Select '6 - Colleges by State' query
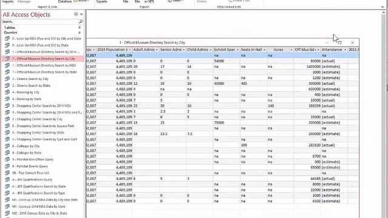Image resolution: width=388 pixels, height=218 pixels. coord(43,153)
